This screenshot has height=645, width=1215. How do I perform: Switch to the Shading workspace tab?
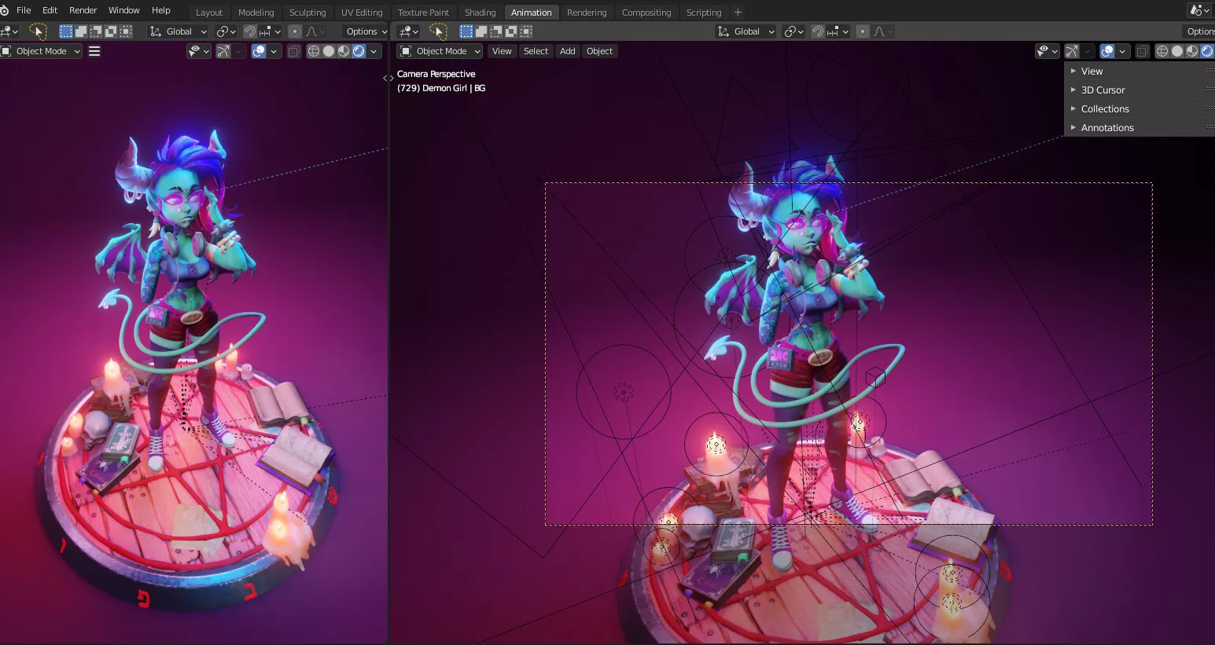480,13
